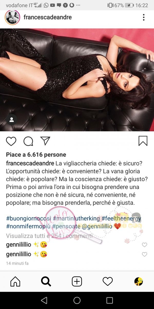Open hashtag #martinlutherking
The width and height of the screenshot is (154, 309).
(76, 219)
